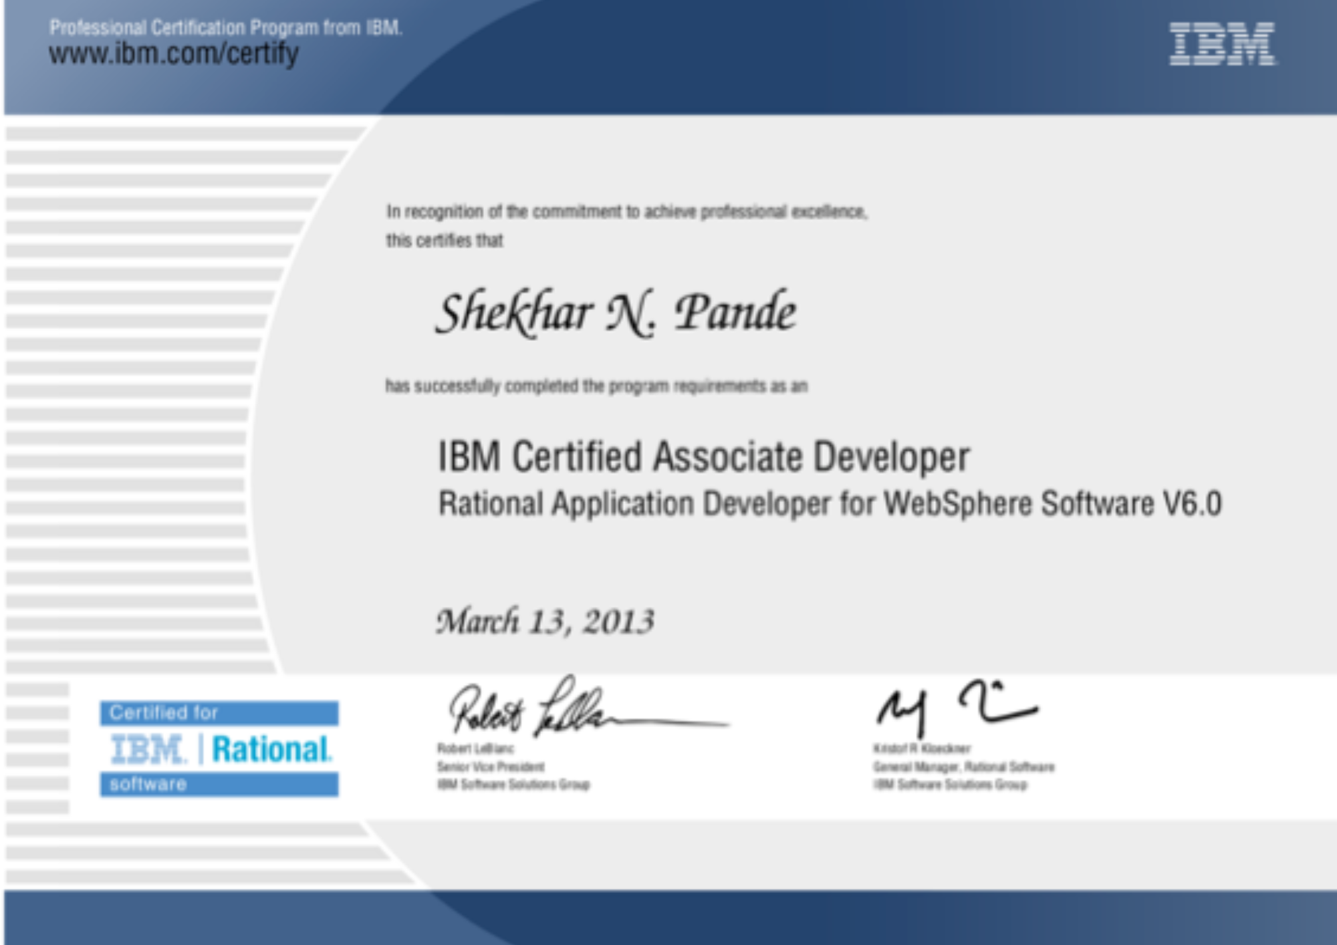Click the IBM logo in the top corner
The image size is (1337, 945).
tap(1223, 43)
